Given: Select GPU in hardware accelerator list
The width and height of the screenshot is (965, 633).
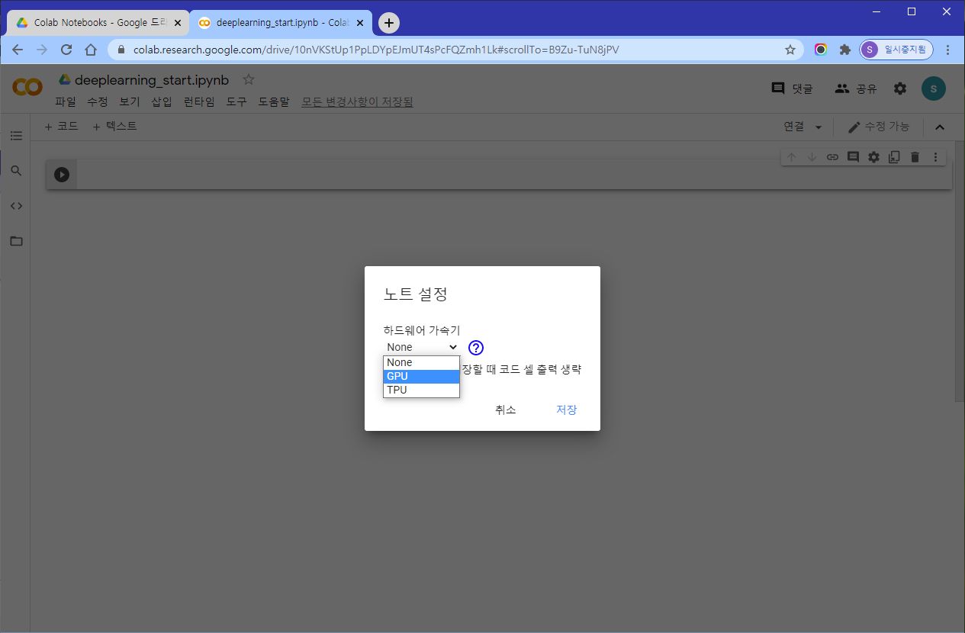Looking at the screenshot, I should pyautogui.click(x=421, y=376).
